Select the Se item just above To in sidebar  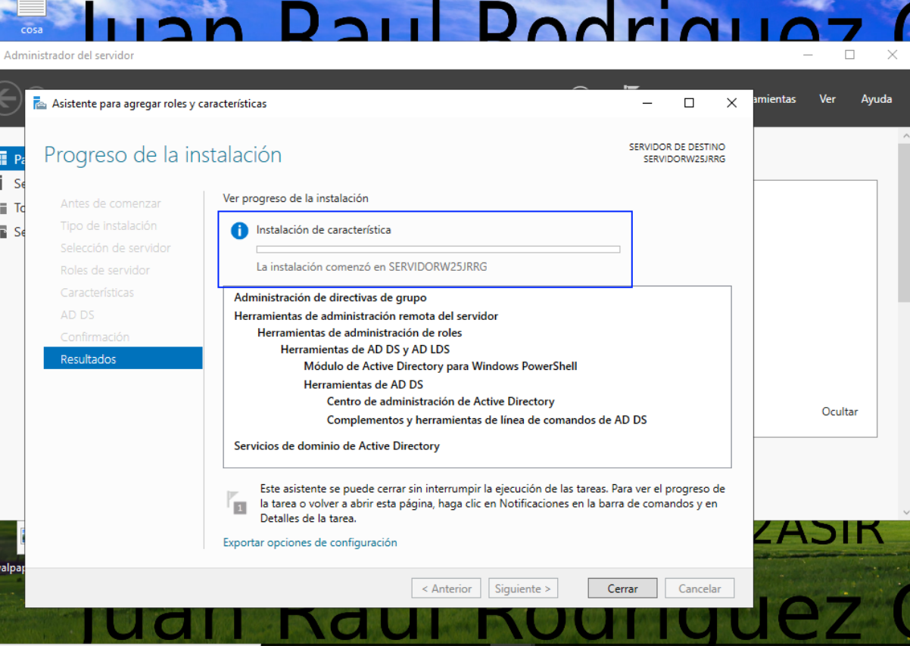[x=13, y=184]
